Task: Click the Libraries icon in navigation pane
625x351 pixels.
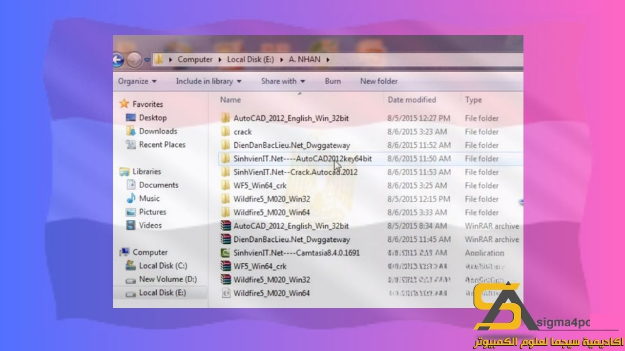Action: [x=124, y=172]
